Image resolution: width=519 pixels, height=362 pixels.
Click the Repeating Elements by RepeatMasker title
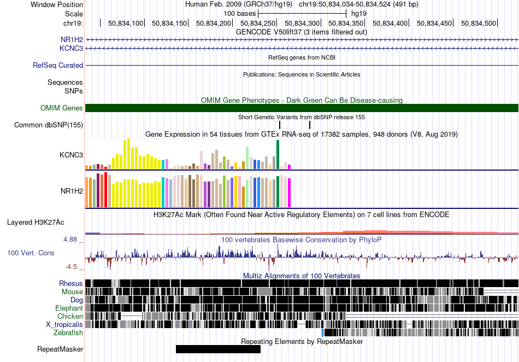click(x=302, y=341)
